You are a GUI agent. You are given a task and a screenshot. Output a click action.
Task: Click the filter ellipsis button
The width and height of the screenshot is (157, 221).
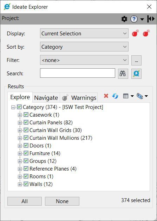pos(136,61)
